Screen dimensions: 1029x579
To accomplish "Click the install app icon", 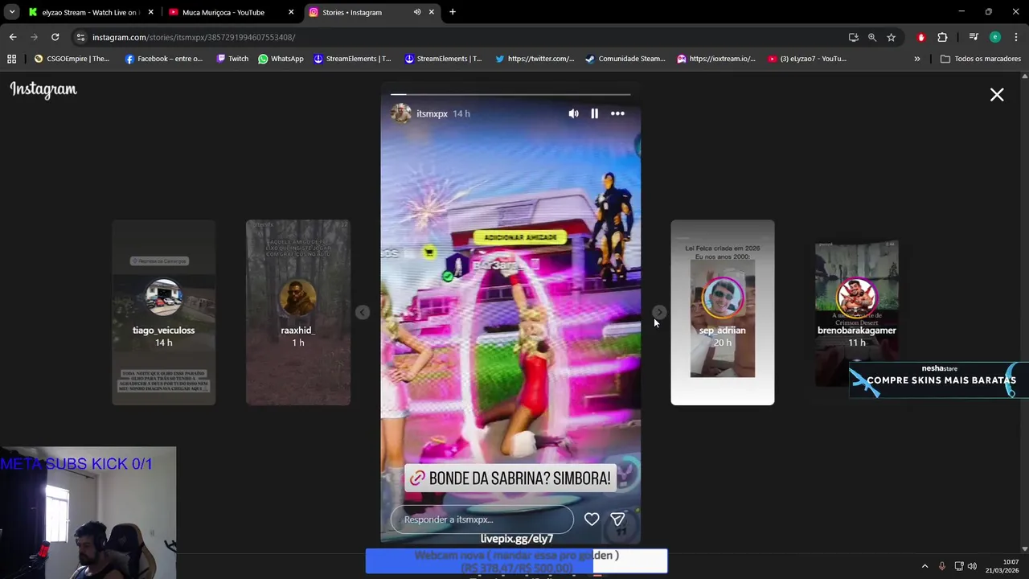I will point(853,37).
